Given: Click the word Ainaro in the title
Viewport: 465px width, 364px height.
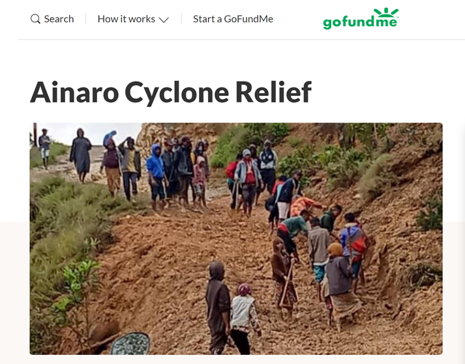Looking at the screenshot, I should pos(74,92).
